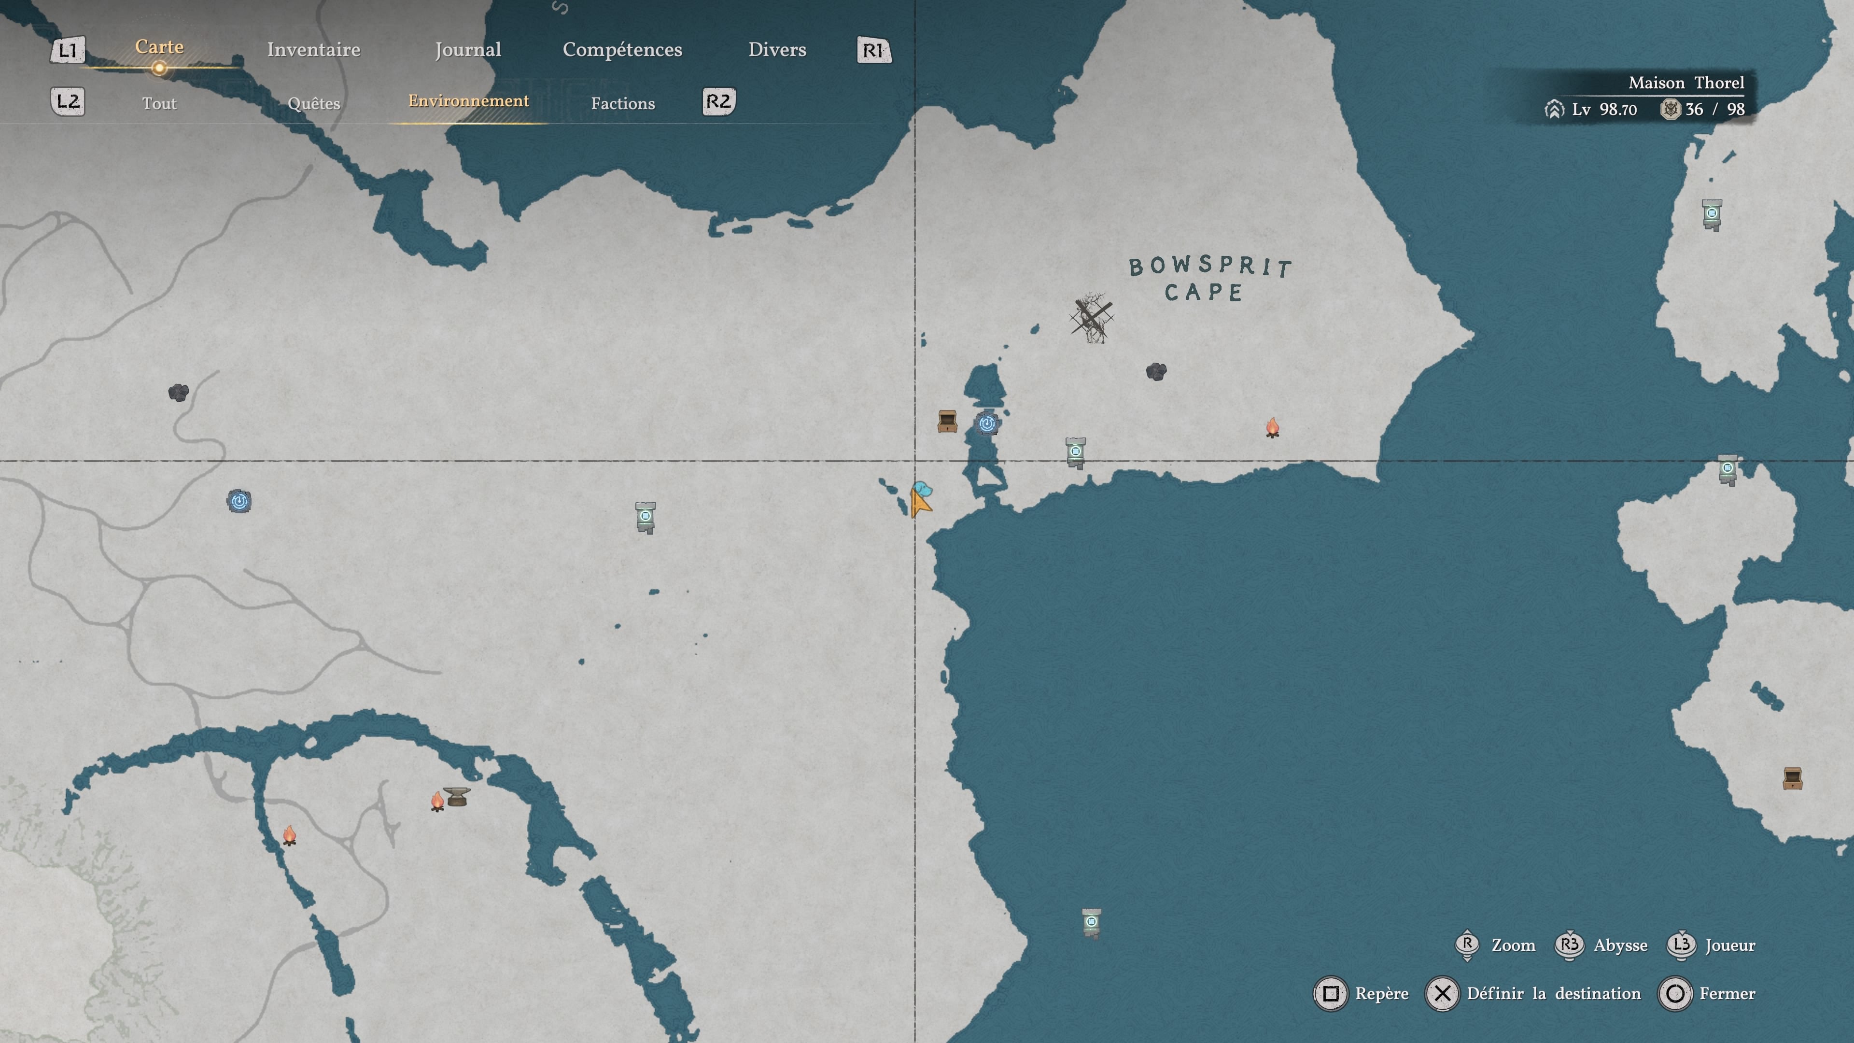This screenshot has height=1043, width=1854.
Task: Click the Zoom label
Action: [x=1513, y=945]
